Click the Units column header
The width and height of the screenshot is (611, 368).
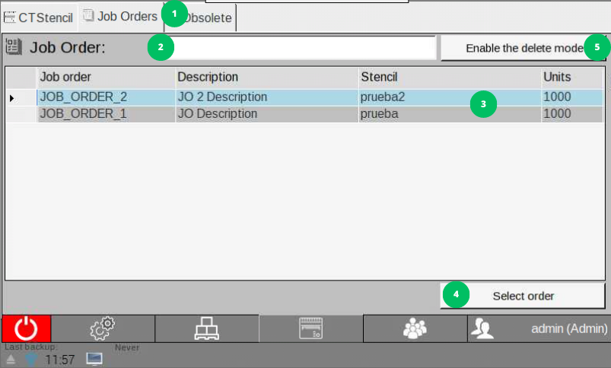(571, 77)
